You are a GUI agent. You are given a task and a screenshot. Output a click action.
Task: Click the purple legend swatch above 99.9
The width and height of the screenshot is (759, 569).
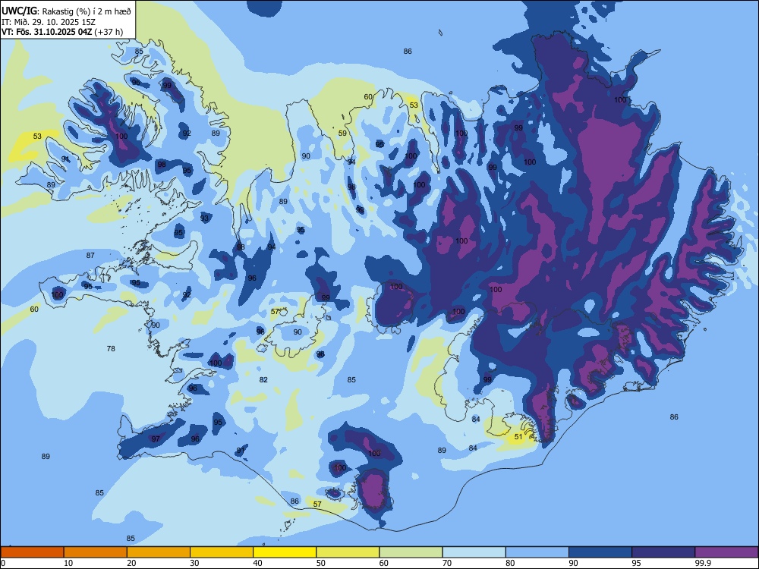(x=726, y=552)
